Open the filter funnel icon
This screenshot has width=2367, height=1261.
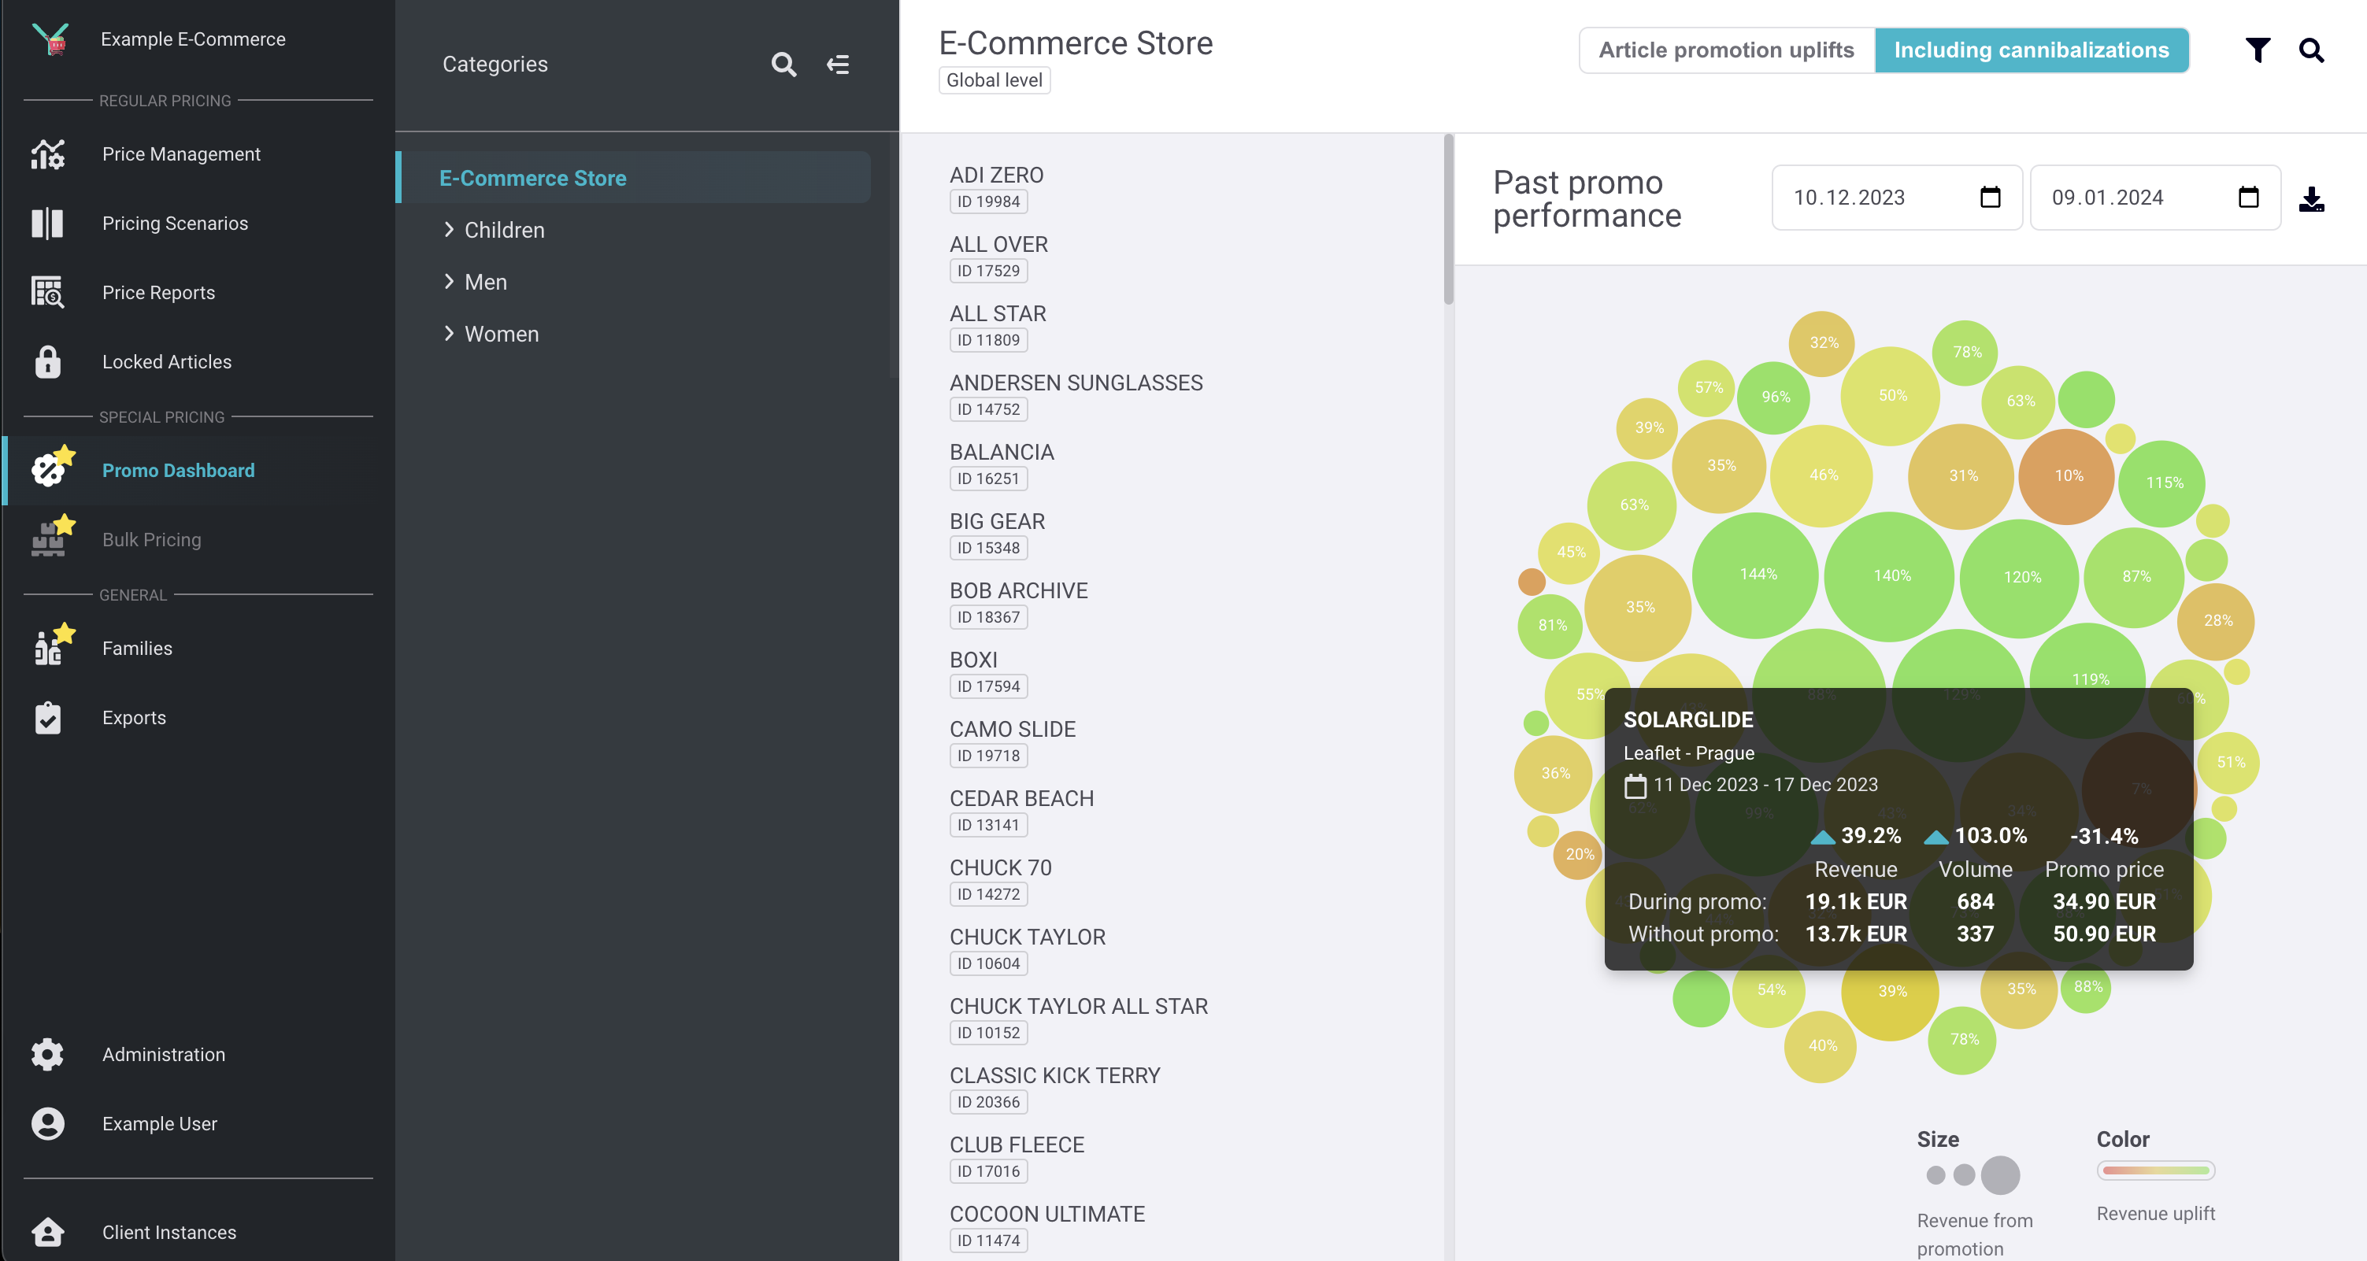tap(2257, 50)
